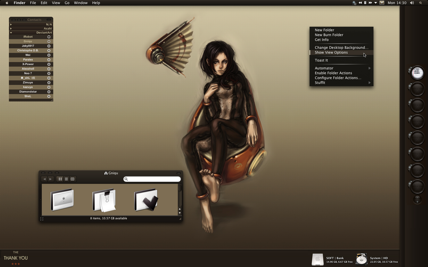The height and width of the screenshot is (267, 428).
Task: Open the File menu
Action: pyautogui.click(x=33, y=3)
